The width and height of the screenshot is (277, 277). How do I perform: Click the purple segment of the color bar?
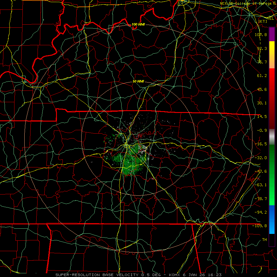pos(272,34)
